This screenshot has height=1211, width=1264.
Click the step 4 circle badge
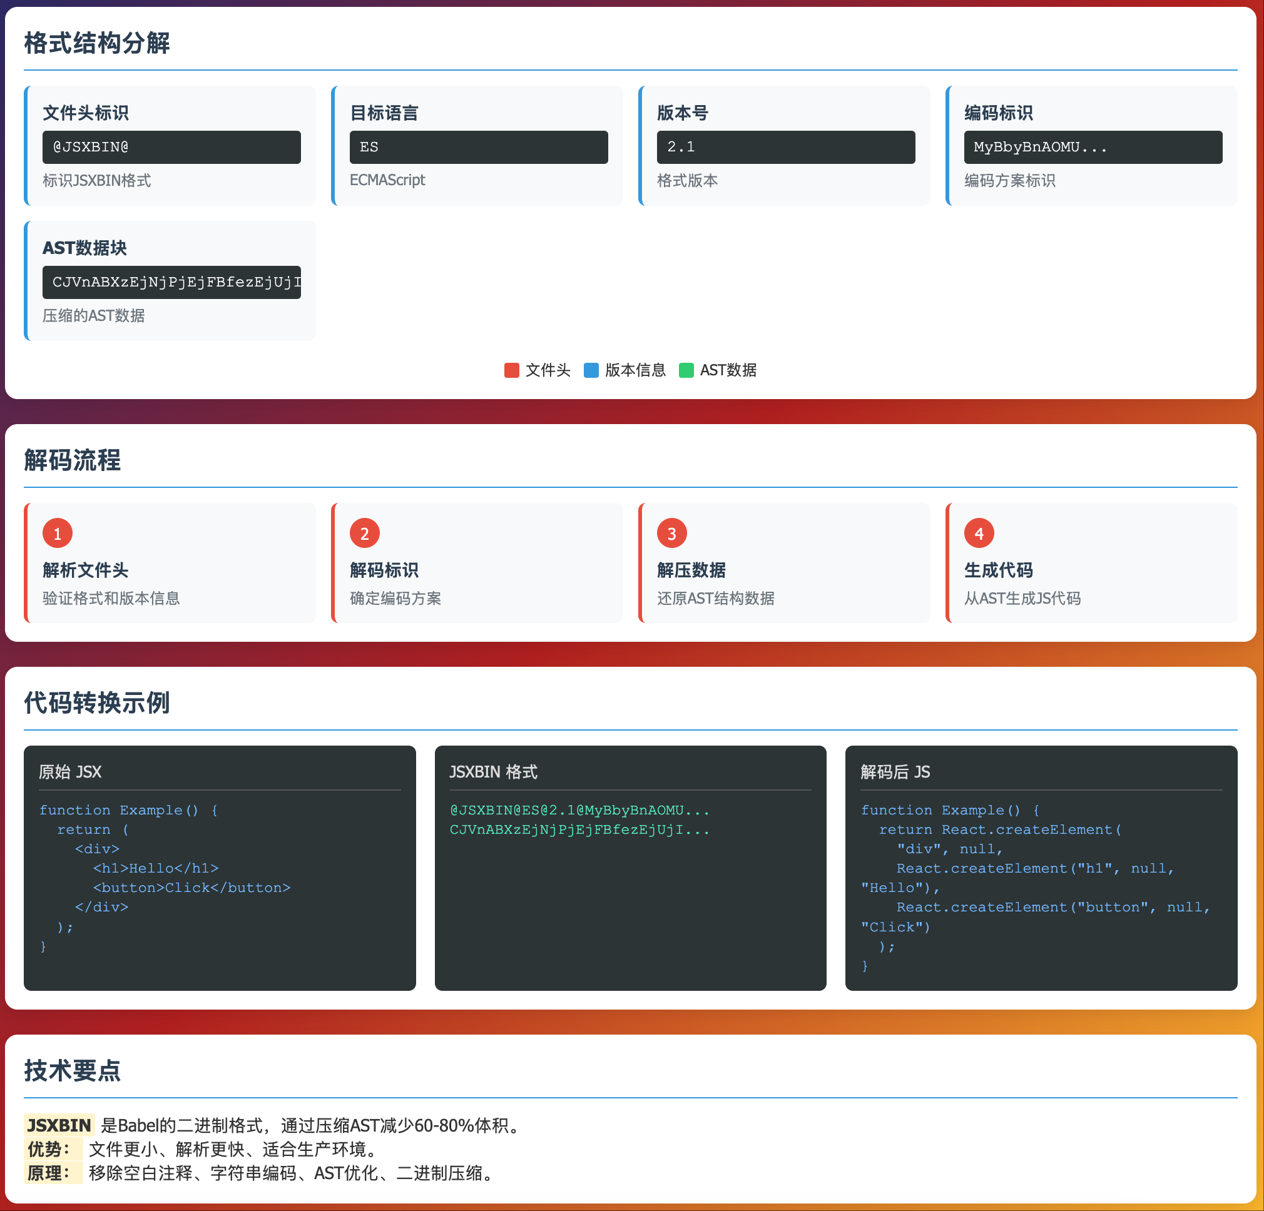[x=978, y=534]
